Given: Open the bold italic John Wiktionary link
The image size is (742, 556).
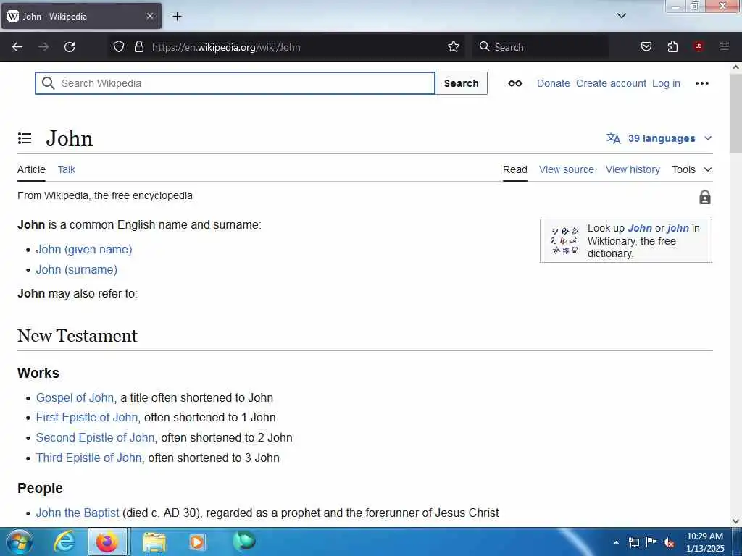Looking at the screenshot, I should pyautogui.click(x=640, y=228).
